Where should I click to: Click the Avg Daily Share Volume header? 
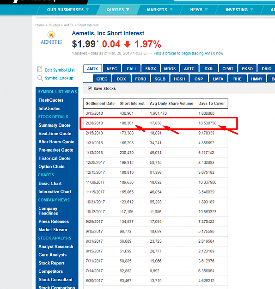click(171, 104)
